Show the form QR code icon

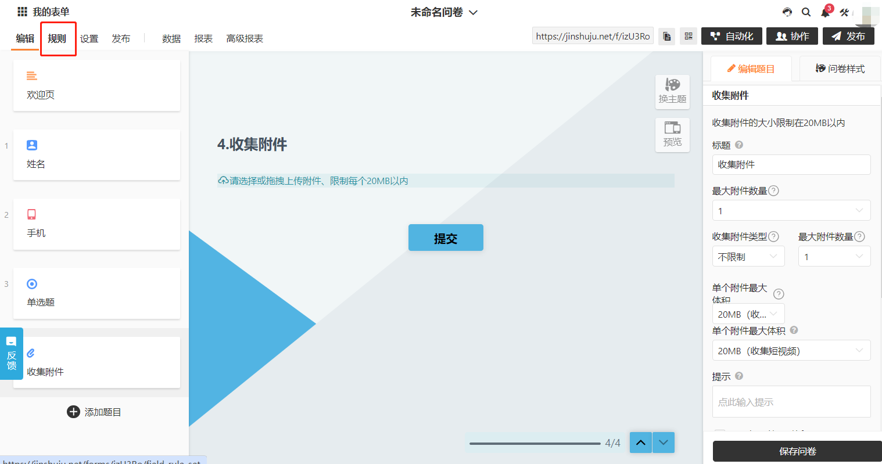click(689, 36)
